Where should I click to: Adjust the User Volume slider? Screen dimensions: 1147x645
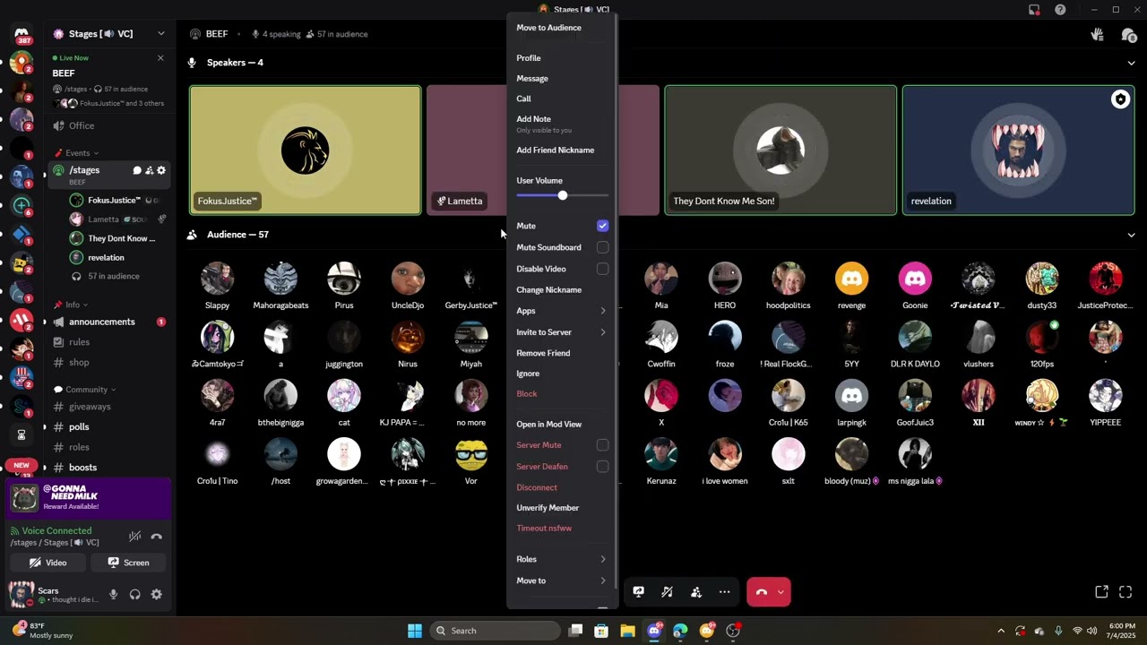[563, 195]
